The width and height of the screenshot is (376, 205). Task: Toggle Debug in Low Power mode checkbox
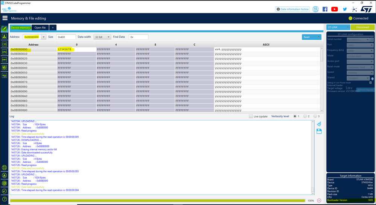(370, 83)
